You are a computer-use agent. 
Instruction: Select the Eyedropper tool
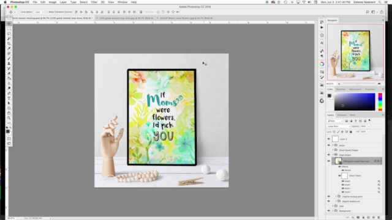coord(9,49)
